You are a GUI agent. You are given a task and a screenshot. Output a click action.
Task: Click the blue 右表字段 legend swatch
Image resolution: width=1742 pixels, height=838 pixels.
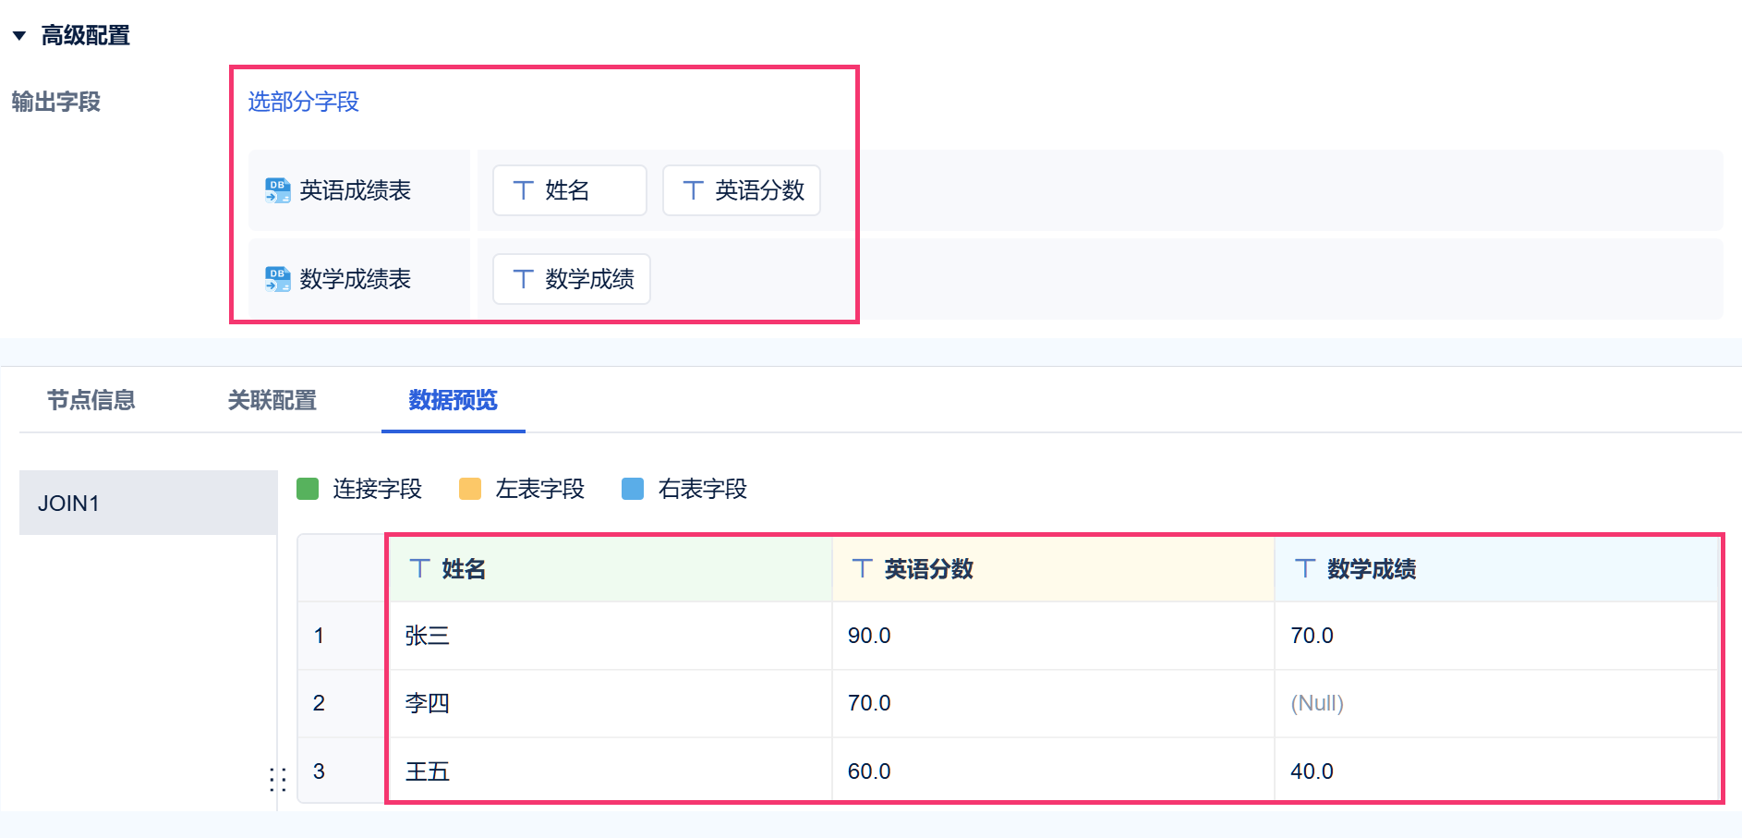[633, 489]
